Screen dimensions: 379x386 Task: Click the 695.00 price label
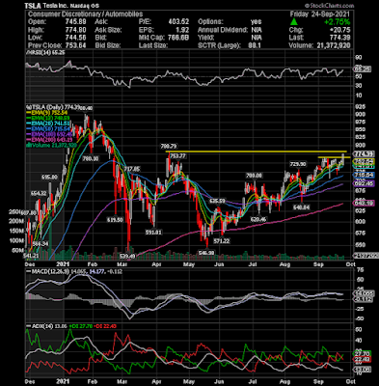[49, 177]
